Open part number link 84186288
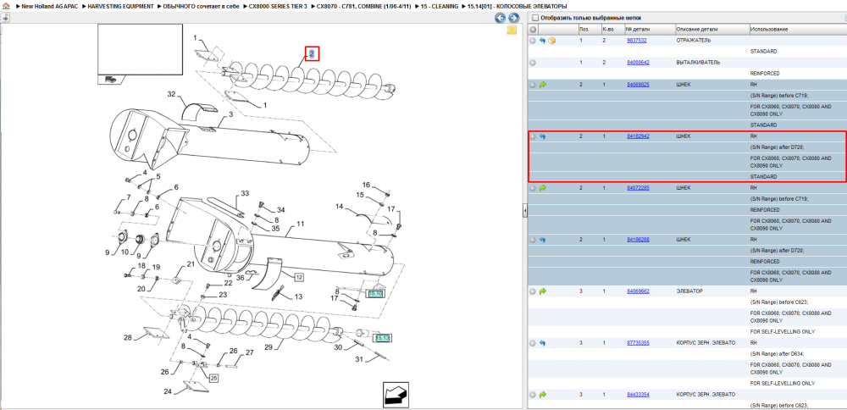This screenshot has height=410, width=847. (638, 239)
